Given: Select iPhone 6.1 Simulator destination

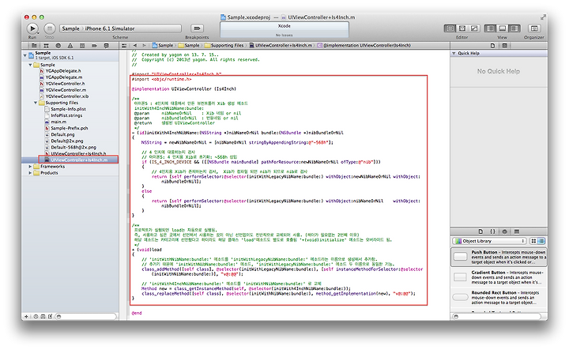Looking at the screenshot, I should tap(110, 28).
